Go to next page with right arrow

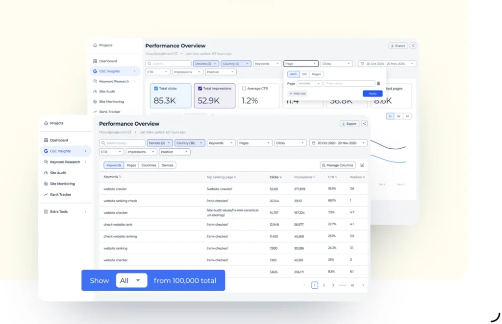click(x=363, y=285)
